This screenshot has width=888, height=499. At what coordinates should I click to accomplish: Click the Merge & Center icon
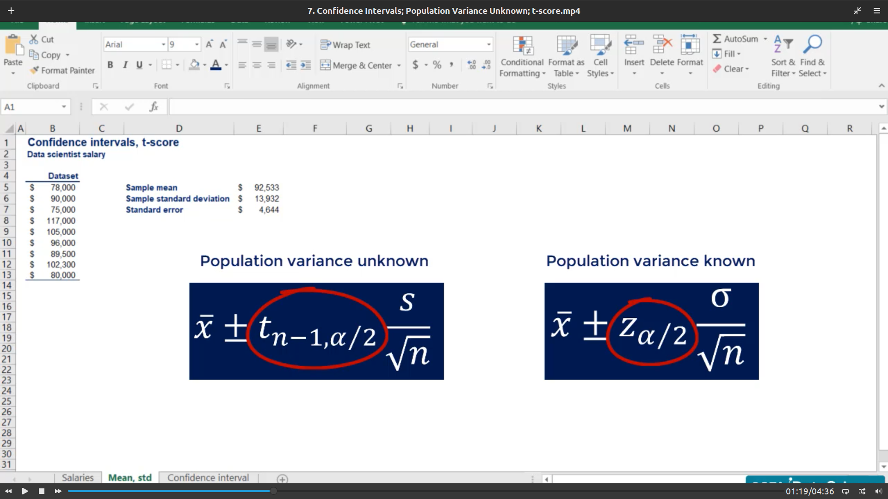tap(325, 65)
